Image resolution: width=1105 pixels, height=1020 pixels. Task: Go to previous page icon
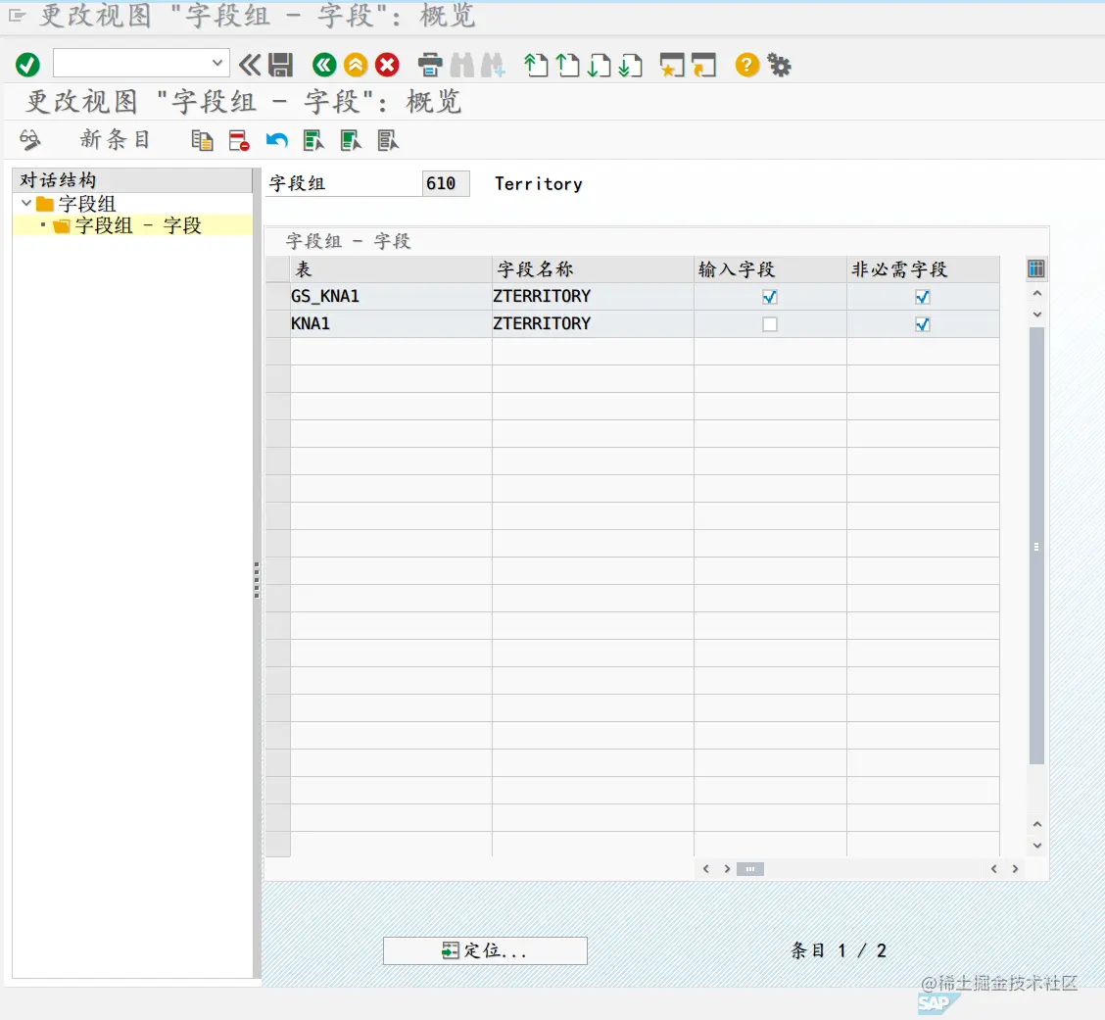pos(567,66)
